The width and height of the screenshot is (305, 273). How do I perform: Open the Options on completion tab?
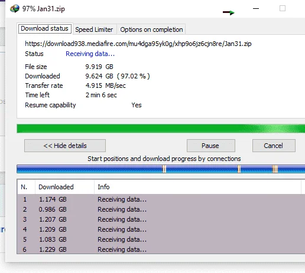pos(151,29)
